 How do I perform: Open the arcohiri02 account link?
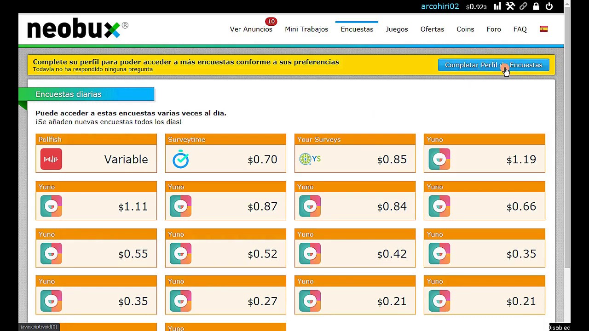pos(440,6)
